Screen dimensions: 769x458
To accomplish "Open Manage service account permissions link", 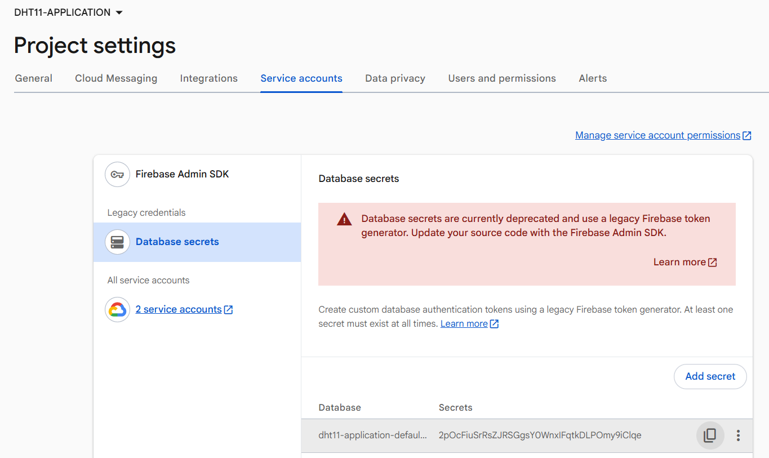I will point(657,135).
